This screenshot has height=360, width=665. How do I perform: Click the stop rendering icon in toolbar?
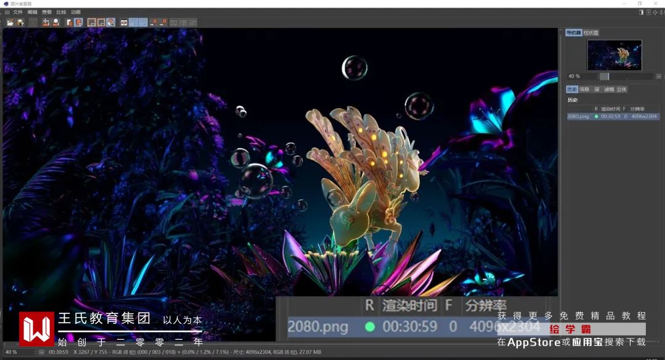(x=33, y=22)
